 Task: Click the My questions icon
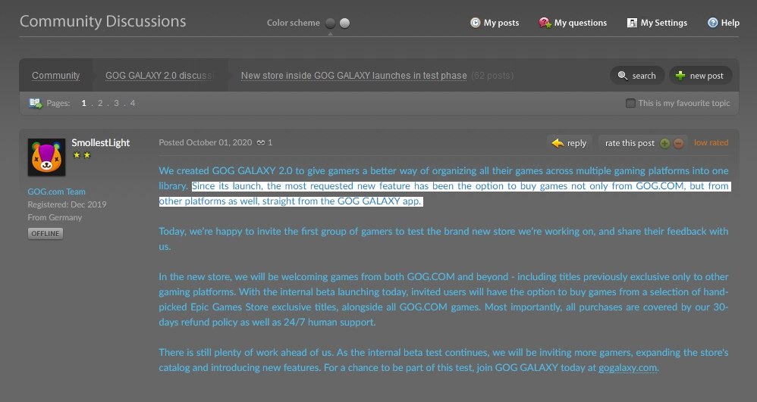point(545,23)
